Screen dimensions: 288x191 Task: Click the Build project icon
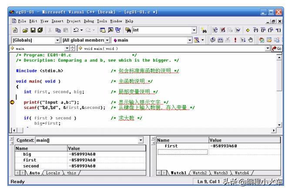[221, 40]
